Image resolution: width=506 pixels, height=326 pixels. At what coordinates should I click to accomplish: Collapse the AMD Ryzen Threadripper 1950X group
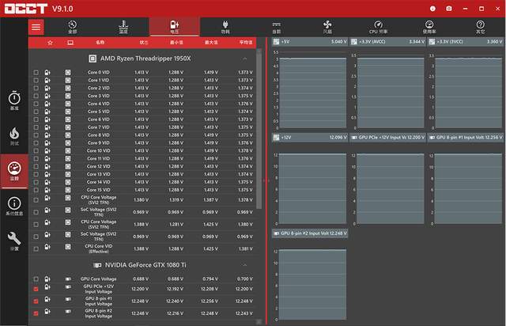point(245,59)
